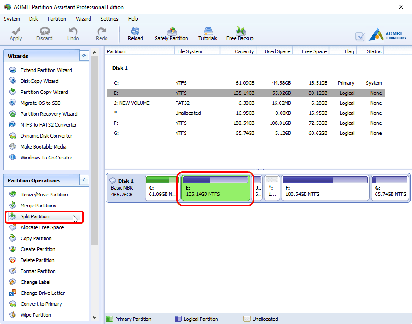Click the AOMEI Technology logo
The image size is (412, 324).
point(387,34)
